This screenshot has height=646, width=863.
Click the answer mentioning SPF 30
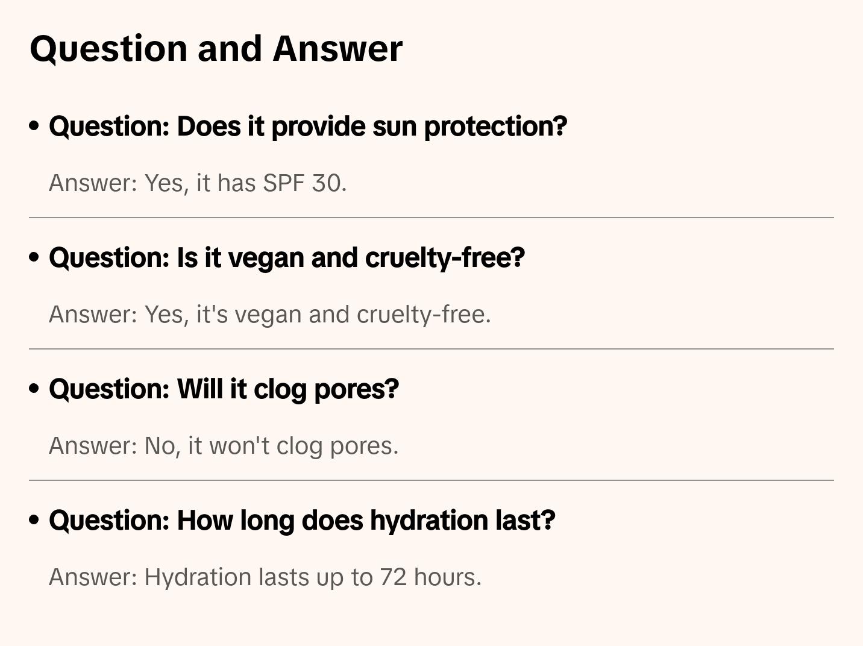coord(198,183)
